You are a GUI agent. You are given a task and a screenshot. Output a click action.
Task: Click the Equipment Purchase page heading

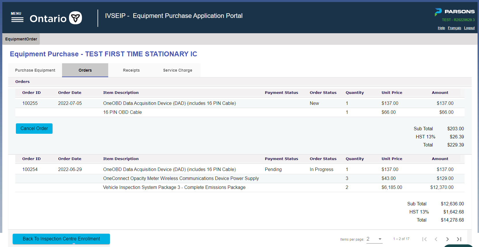point(103,54)
